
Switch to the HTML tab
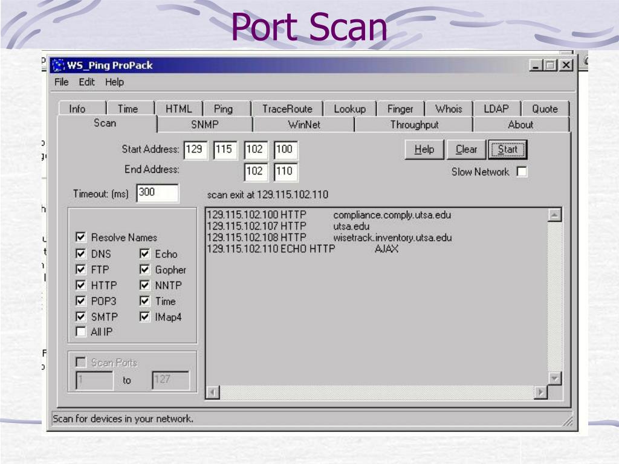[178, 109]
